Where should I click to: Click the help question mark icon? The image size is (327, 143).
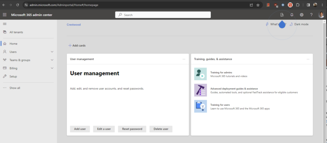point(311,15)
